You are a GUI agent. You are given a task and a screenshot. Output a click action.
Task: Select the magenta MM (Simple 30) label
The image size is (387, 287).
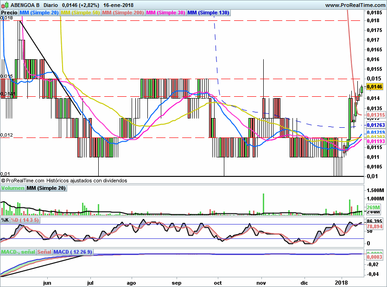(165, 12)
